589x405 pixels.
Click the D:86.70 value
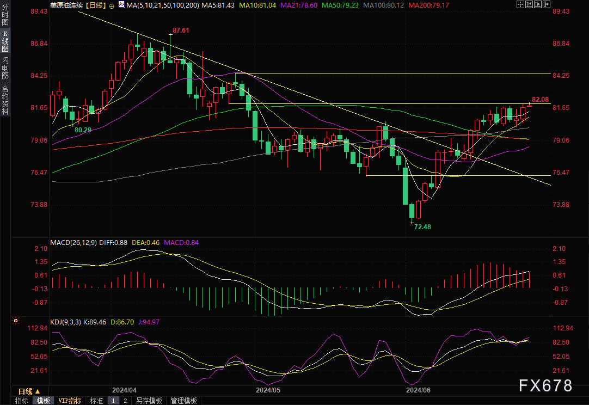122,322
